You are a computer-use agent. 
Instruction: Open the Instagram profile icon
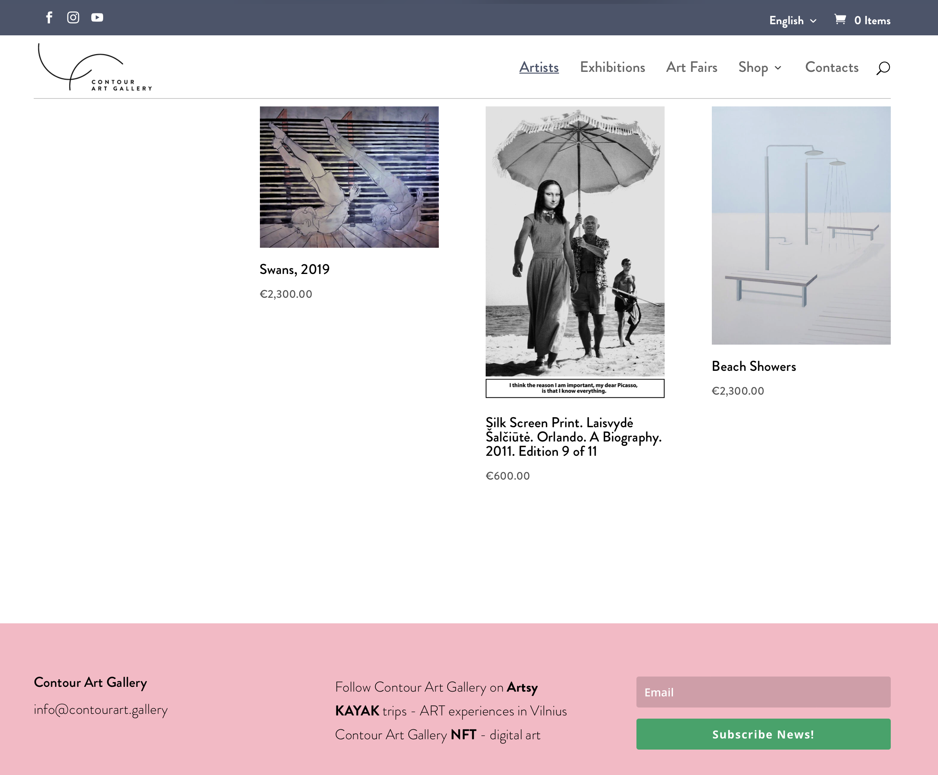click(73, 17)
